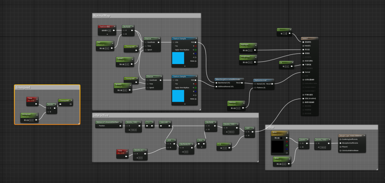
Task: Click red R output pin of upper Texture Sample
Action: click(x=196, y=46)
